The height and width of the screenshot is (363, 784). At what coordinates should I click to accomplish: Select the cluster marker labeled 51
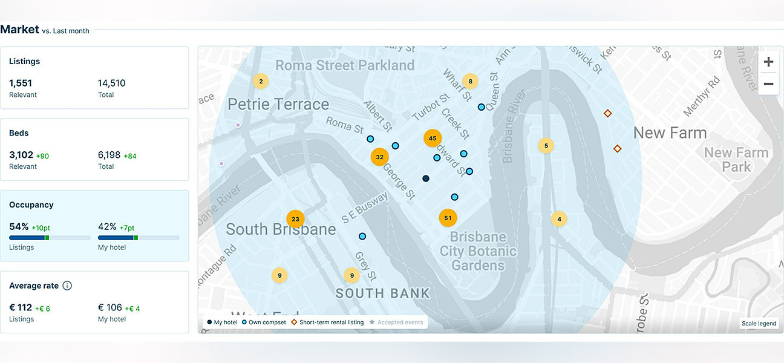[448, 218]
